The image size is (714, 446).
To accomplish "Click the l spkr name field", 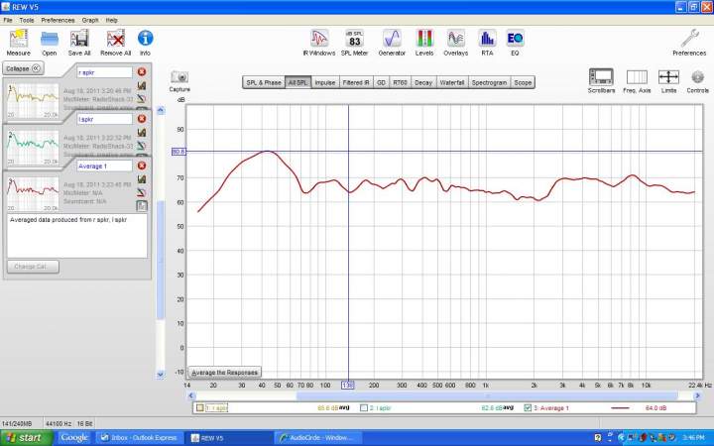I will coord(104,119).
